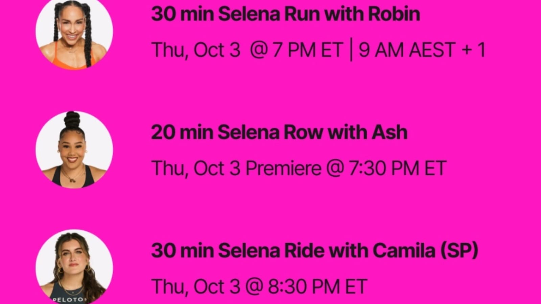Image resolution: width=541 pixels, height=304 pixels.
Task: Click Thu, Oct 3 date on Camila's ride
Action: point(195,286)
